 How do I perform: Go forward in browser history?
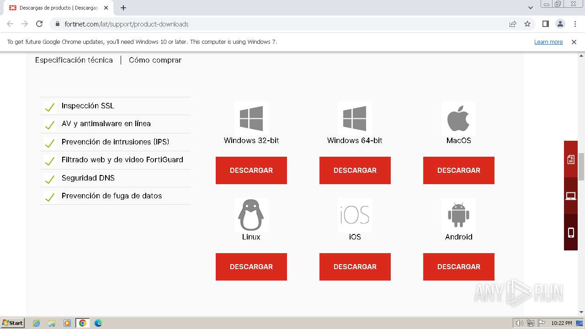point(25,24)
